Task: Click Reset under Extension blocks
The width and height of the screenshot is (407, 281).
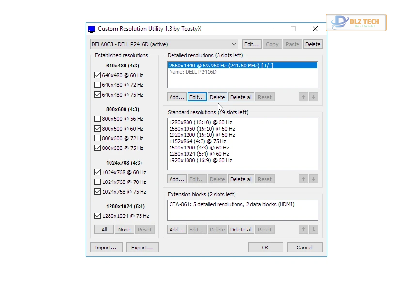Action: click(x=265, y=229)
